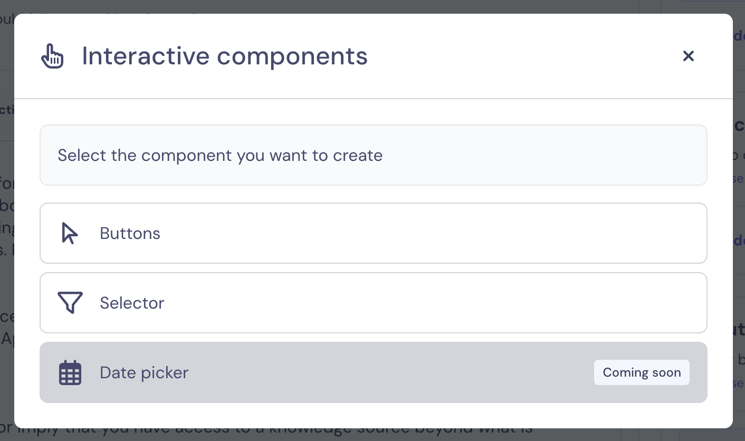This screenshot has width=745, height=441.
Task: Click the hand pointer icon in dialog header
Action: pyautogui.click(x=52, y=56)
